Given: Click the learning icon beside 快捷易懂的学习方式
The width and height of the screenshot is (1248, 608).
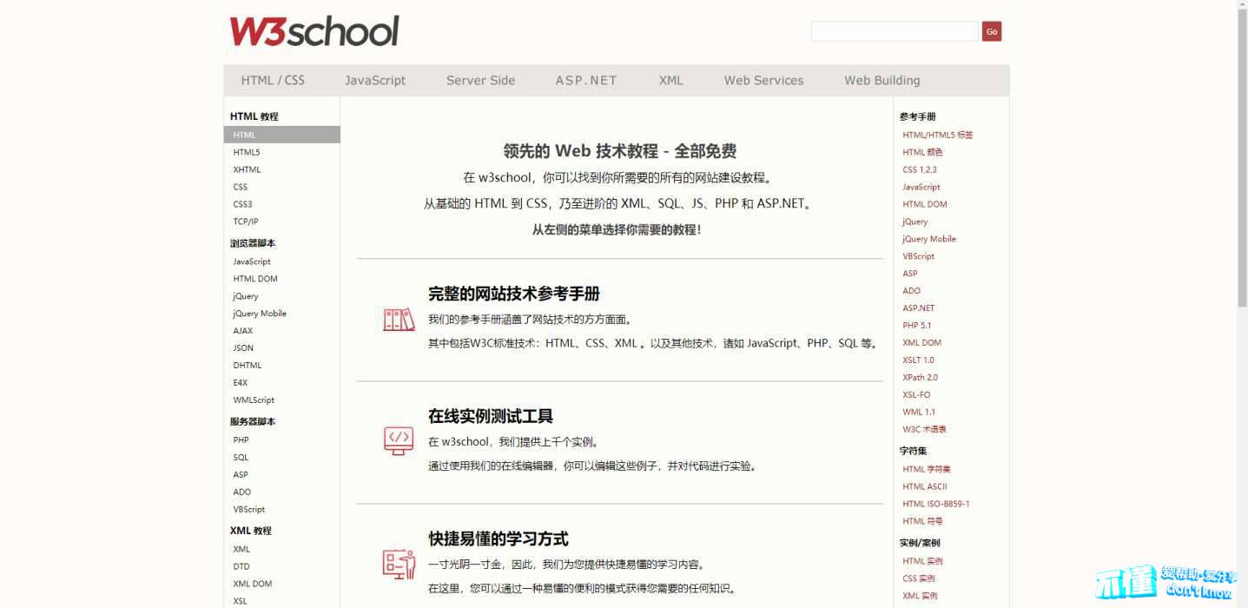Looking at the screenshot, I should point(399,564).
